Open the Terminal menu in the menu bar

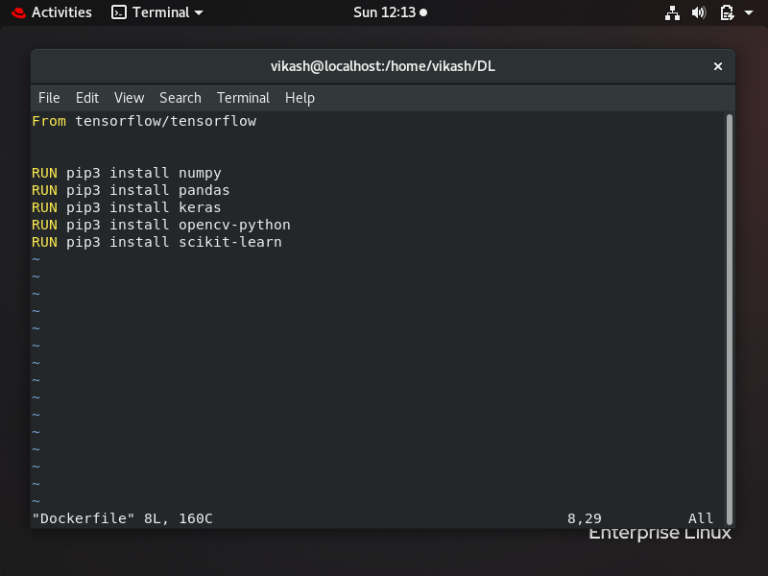pyautogui.click(x=243, y=97)
